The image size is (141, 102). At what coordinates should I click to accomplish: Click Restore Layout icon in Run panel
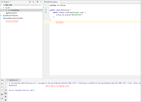click(2, 94)
